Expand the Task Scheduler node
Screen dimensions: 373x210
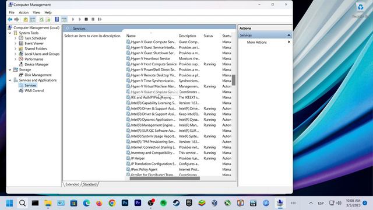pos(16,38)
